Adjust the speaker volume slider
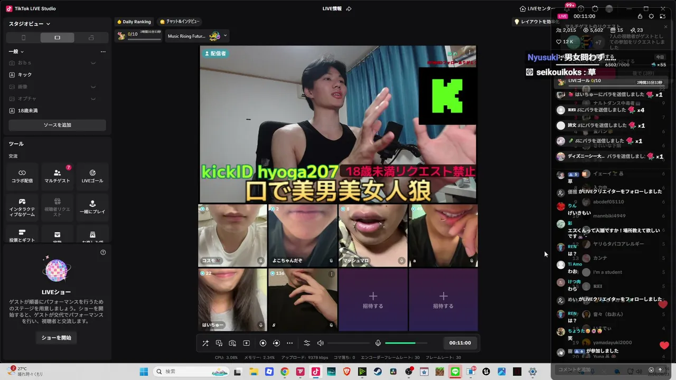Image resolution: width=676 pixels, height=380 pixels. pos(349,343)
